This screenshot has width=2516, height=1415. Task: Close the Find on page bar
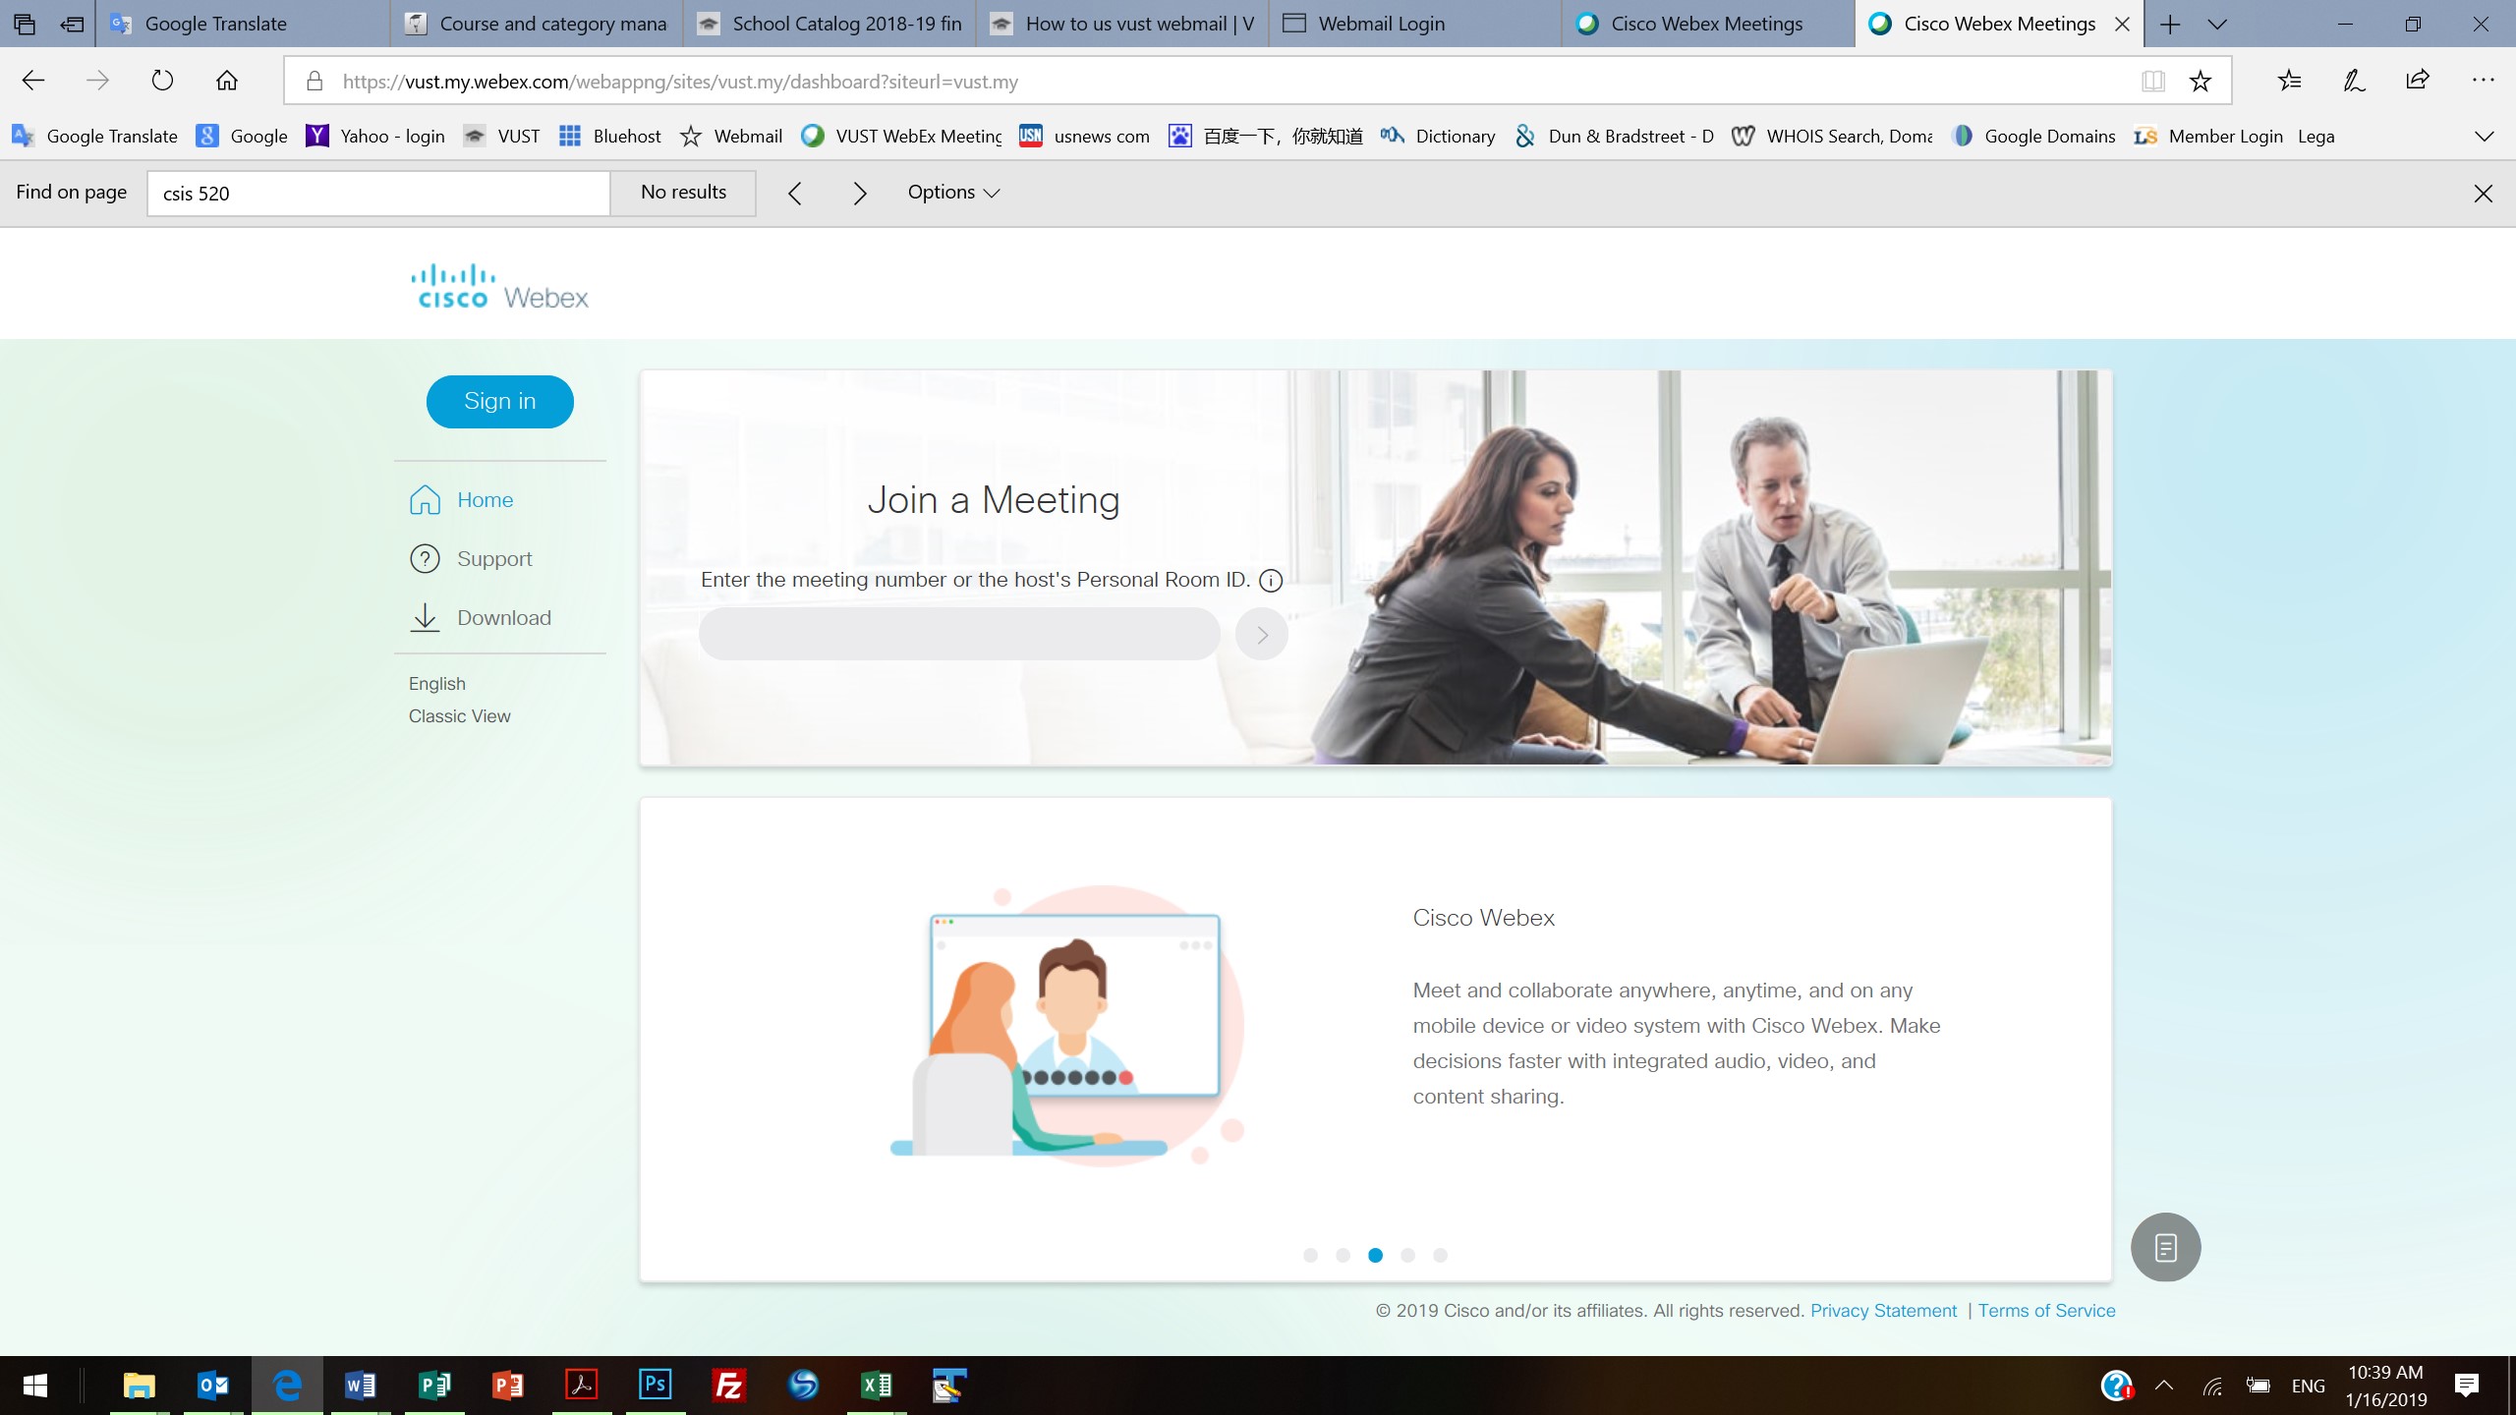point(2483,194)
